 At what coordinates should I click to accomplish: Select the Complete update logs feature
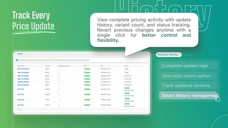188,66
